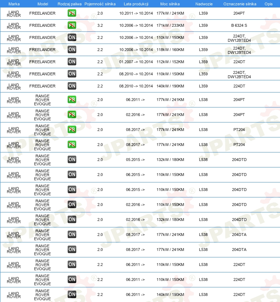
Task: Select the 01.2007 -> 10.2014 production years cell
Action: click(x=136, y=62)
